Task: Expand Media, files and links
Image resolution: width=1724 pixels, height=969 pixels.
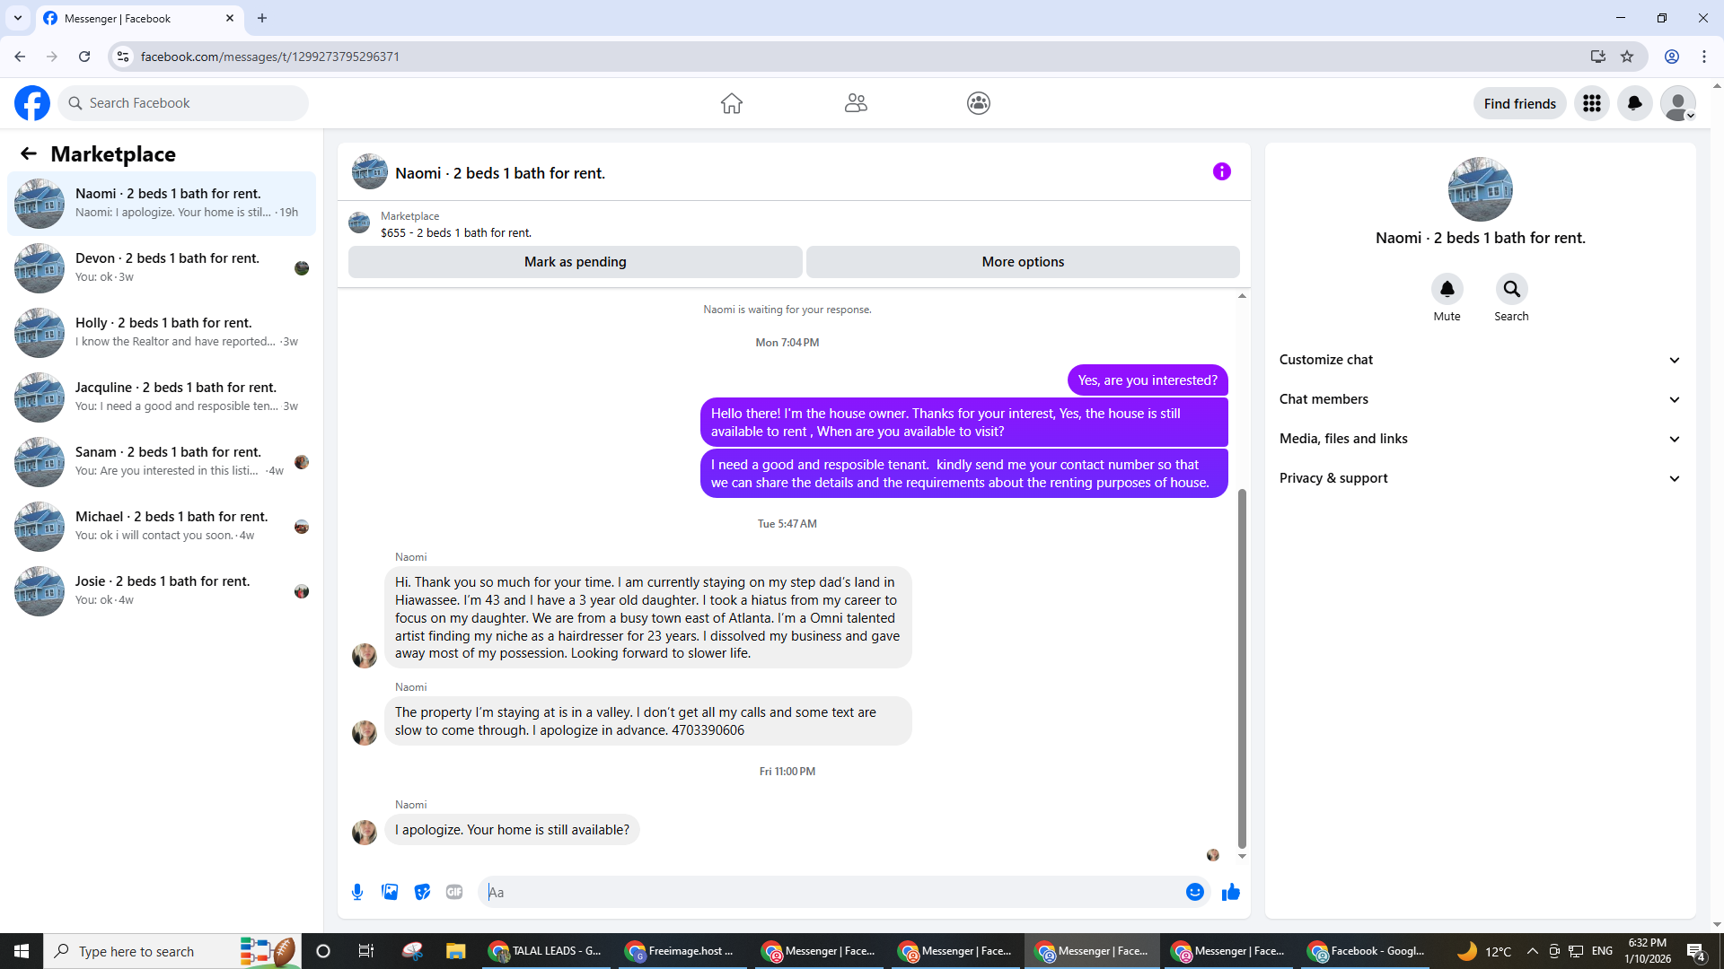Action: tap(1479, 439)
